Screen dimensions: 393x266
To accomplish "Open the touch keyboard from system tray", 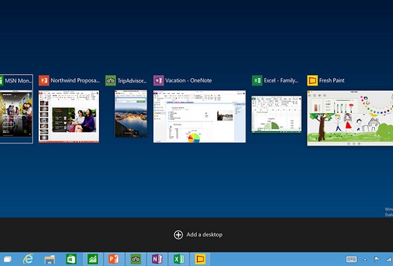I will tap(351, 258).
